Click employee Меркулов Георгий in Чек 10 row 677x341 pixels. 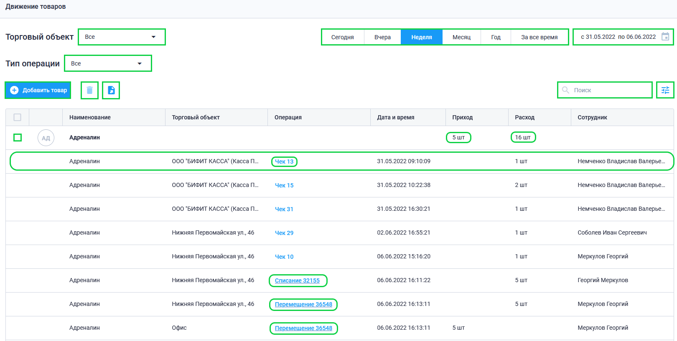point(603,256)
